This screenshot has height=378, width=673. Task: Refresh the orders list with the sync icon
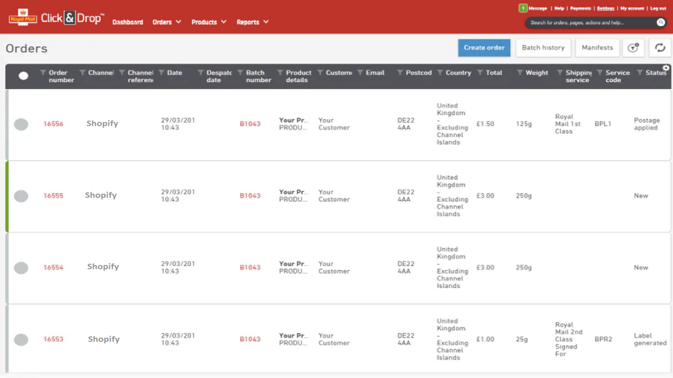click(660, 47)
